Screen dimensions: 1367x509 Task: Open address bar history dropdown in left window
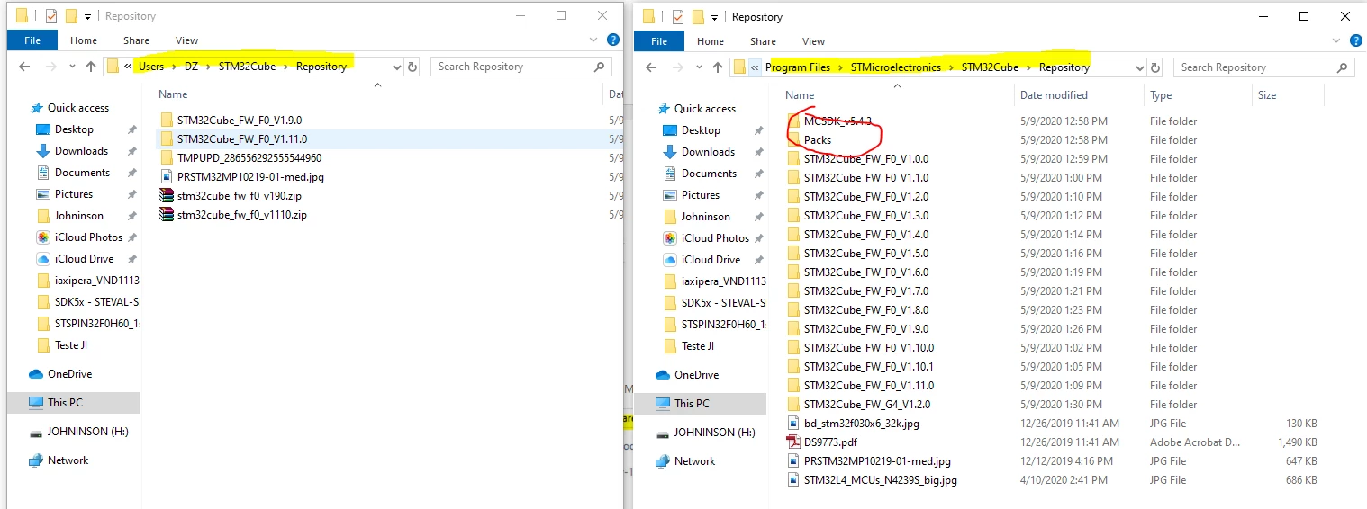(397, 67)
